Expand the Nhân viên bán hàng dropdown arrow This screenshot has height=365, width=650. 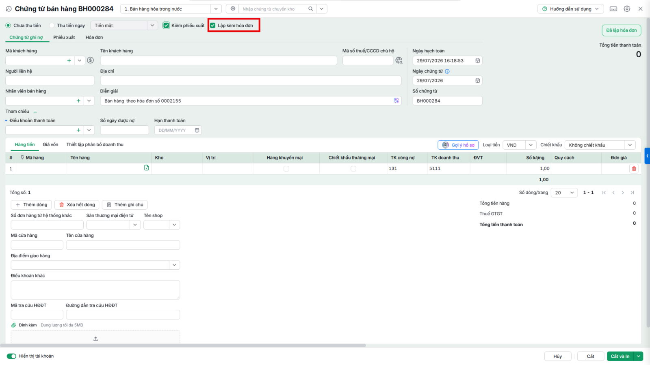coord(89,101)
